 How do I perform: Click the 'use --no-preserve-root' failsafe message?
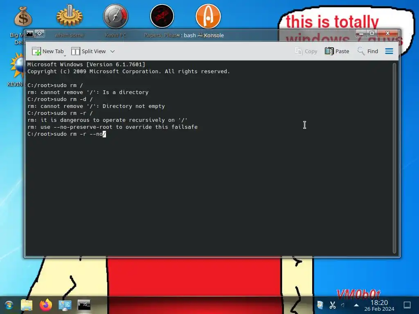(x=113, y=127)
